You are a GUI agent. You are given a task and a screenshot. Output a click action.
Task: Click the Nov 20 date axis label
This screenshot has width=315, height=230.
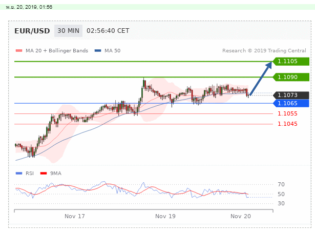tap(241, 216)
